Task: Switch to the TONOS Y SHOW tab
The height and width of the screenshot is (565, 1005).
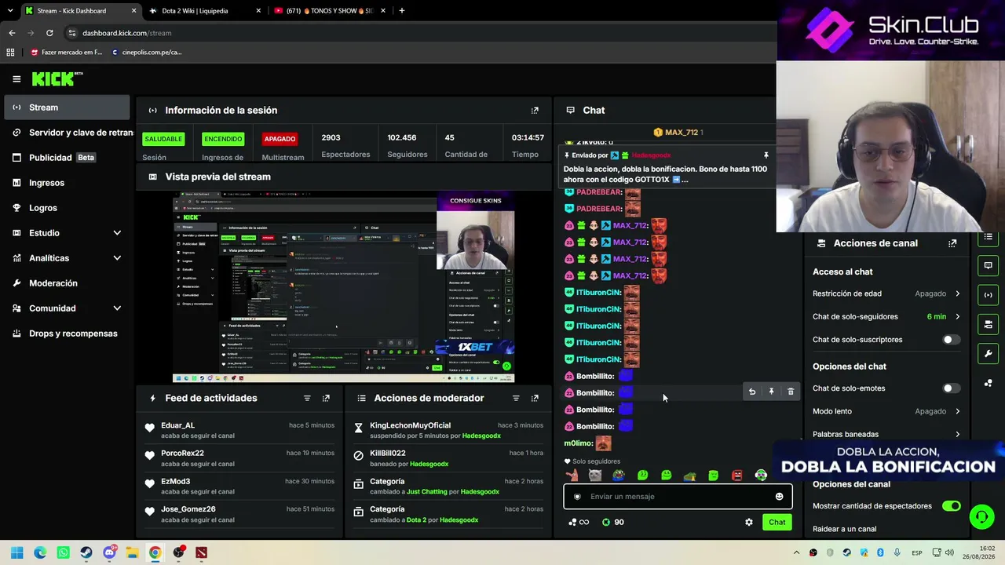Action: click(330, 11)
